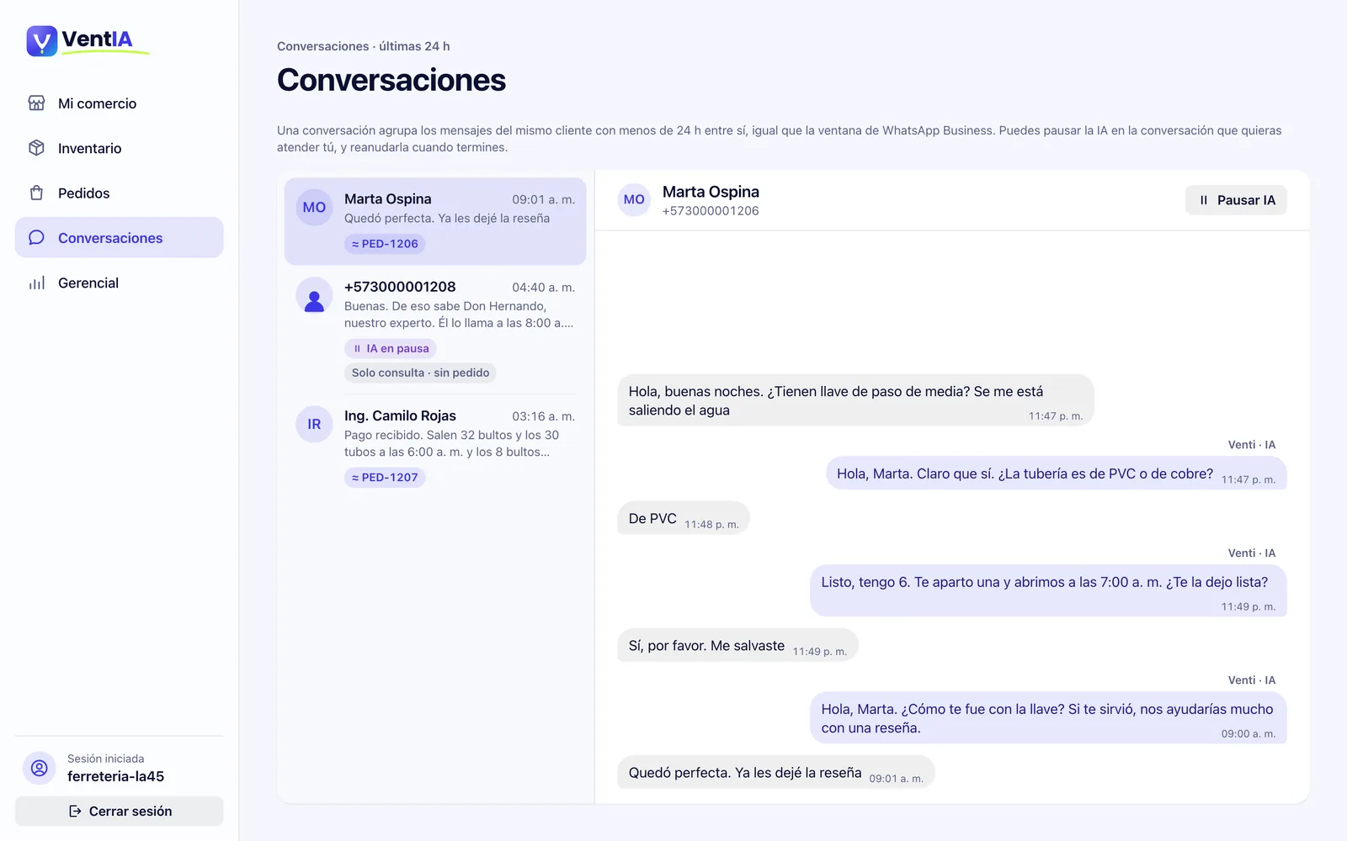
Task: Click the person avatar for +573000001208
Action: [314, 296]
